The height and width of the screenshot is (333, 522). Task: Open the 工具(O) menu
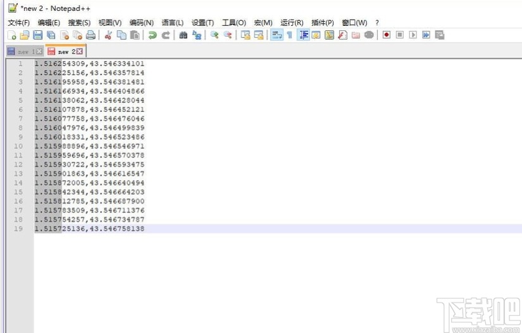[x=234, y=23]
